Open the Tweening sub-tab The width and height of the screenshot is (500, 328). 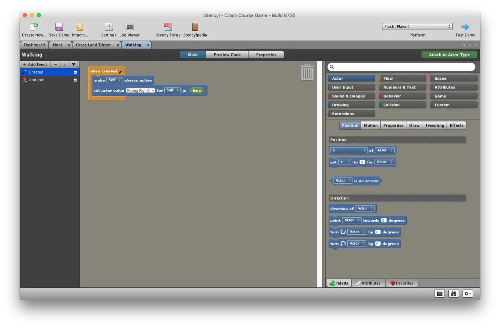tap(434, 125)
